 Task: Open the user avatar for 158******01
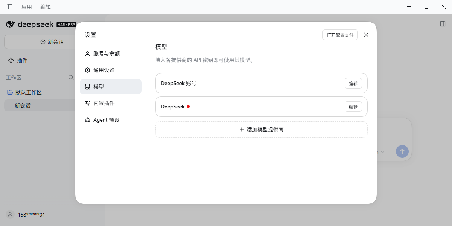tap(10, 215)
